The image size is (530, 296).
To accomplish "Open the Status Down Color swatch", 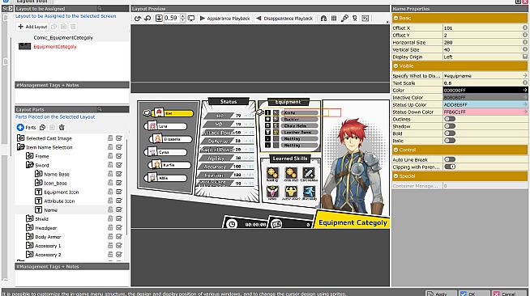I will pos(485,112).
